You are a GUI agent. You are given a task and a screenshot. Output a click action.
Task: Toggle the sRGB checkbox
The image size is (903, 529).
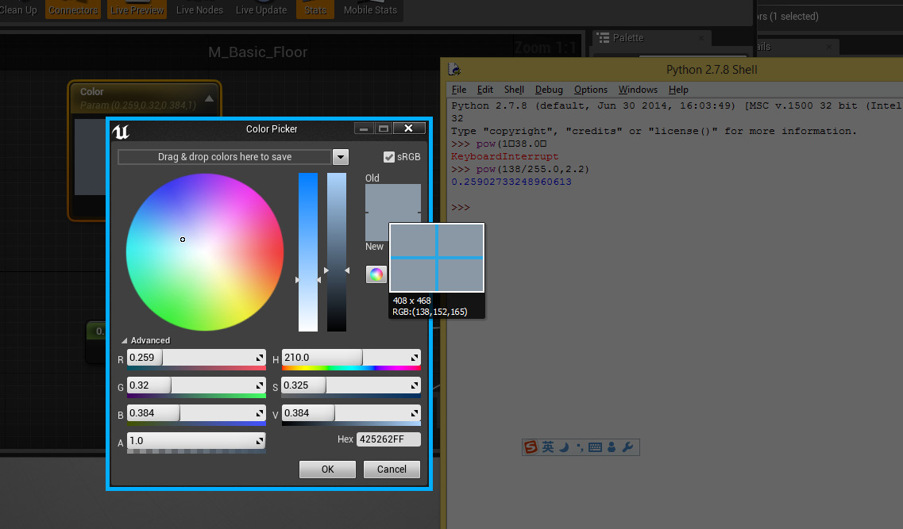coord(389,157)
